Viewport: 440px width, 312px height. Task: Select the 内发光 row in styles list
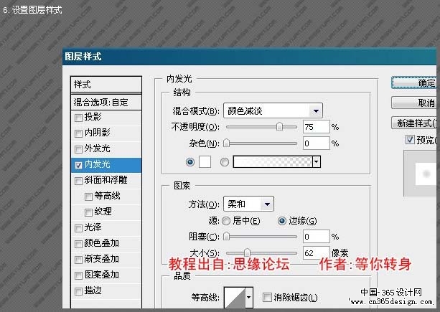pos(106,165)
